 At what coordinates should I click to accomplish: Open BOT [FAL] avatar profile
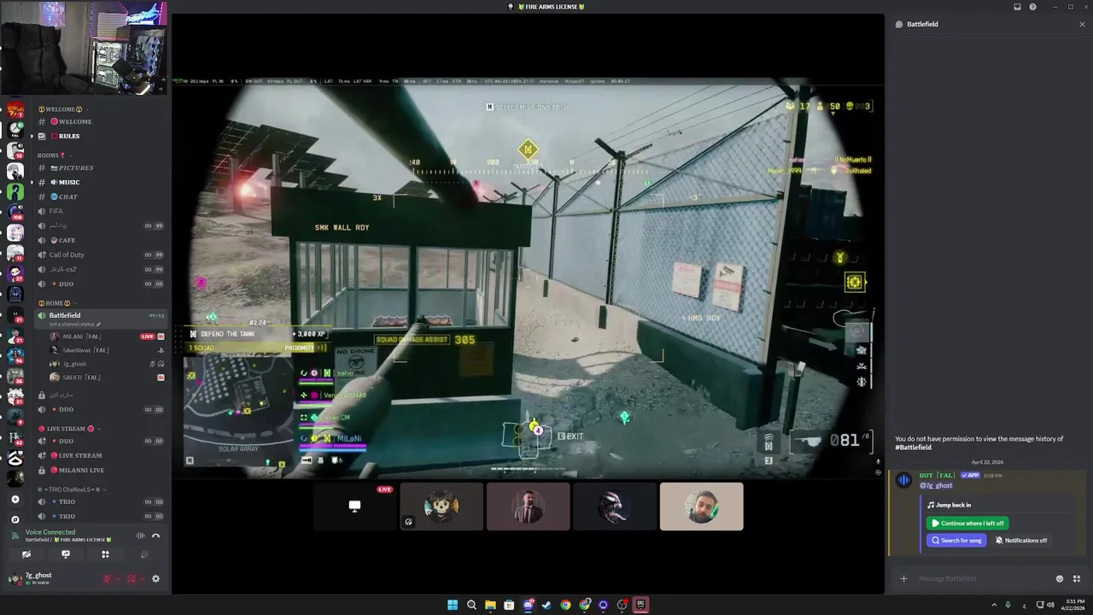pyautogui.click(x=903, y=480)
